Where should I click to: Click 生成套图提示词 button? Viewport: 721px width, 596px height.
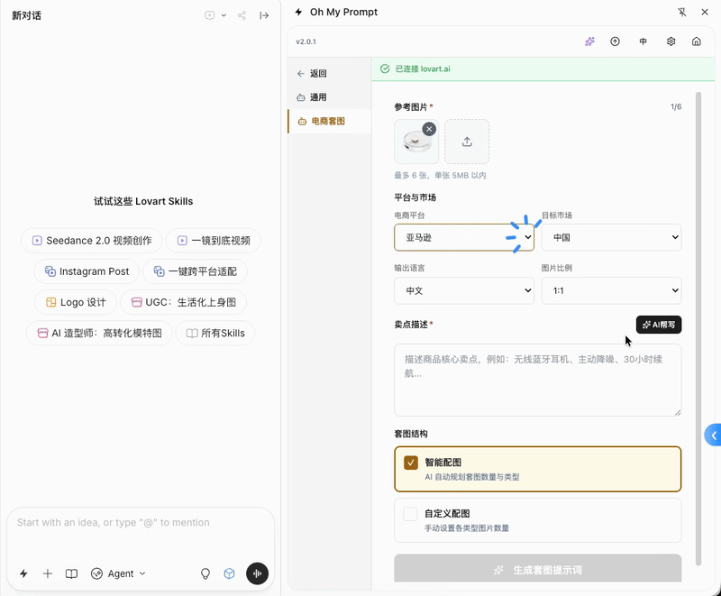(537, 570)
